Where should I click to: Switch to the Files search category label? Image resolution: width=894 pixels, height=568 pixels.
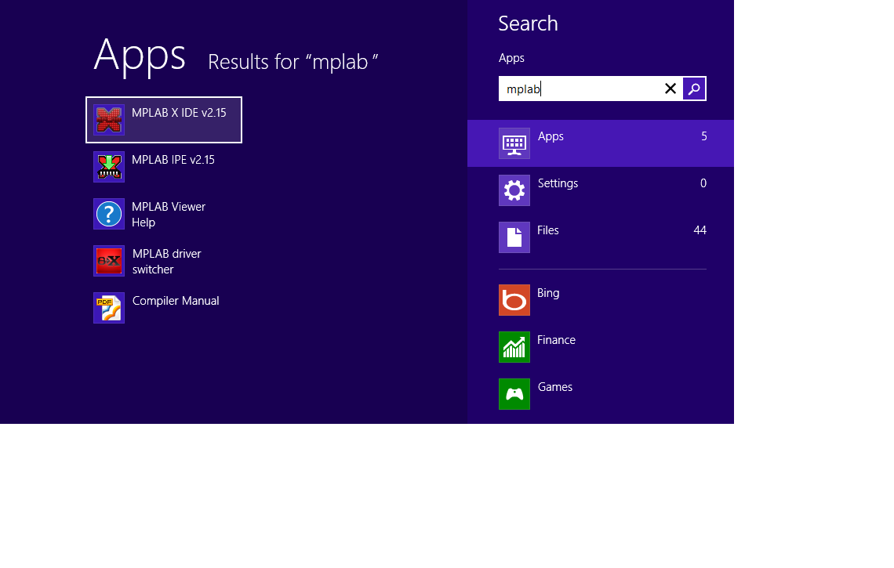coord(548,230)
